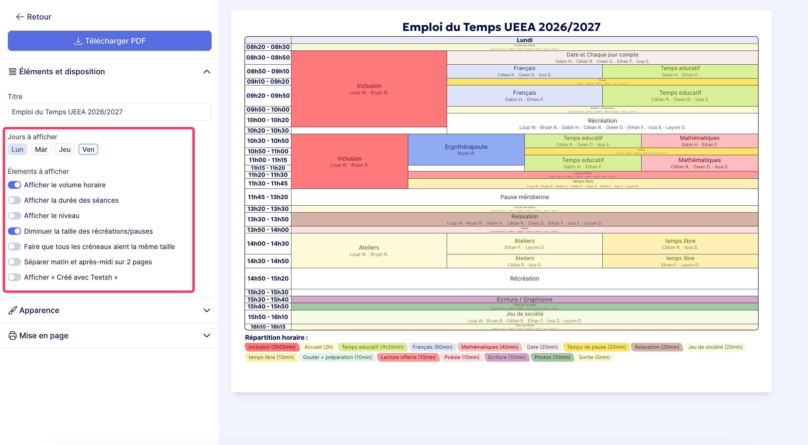Click the Date et Chaque jour compte block
The width and height of the screenshot is (808, 445).
click(x=602, y=58)
